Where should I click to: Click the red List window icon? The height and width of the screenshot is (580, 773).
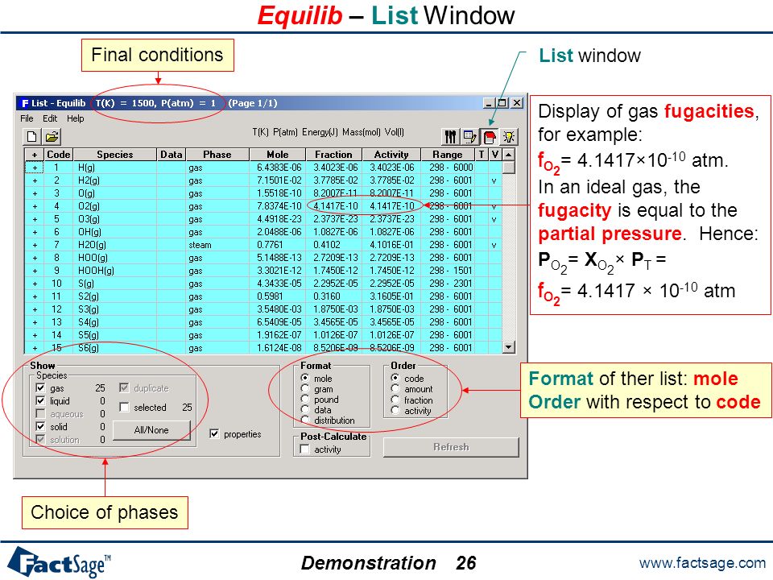pyautogui.click(x=490, y=137)
